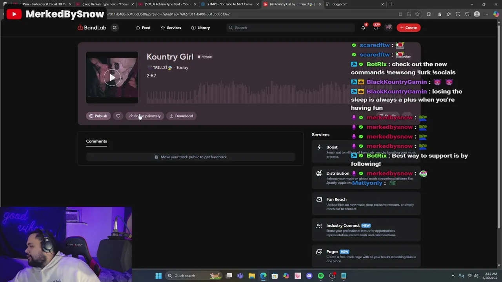
Task: Open Spotify from taskbar
Action: coord(321,276)
